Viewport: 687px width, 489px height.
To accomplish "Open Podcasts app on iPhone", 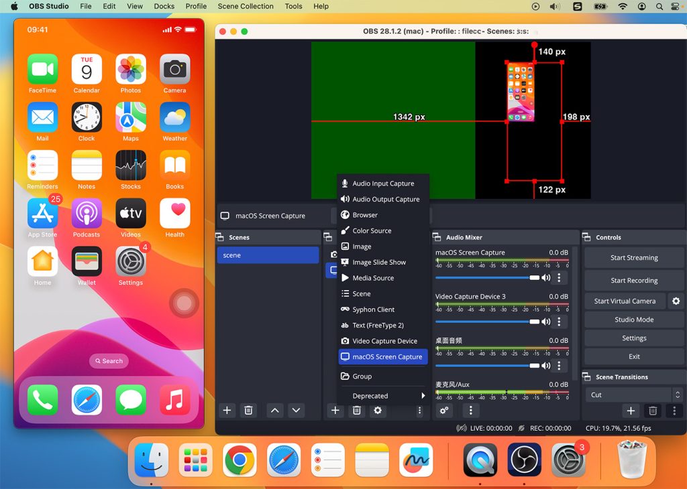I will click(x=87, y=214).
